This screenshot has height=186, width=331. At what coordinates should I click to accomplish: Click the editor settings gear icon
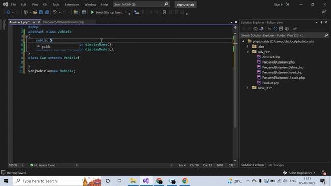[236, 22]
